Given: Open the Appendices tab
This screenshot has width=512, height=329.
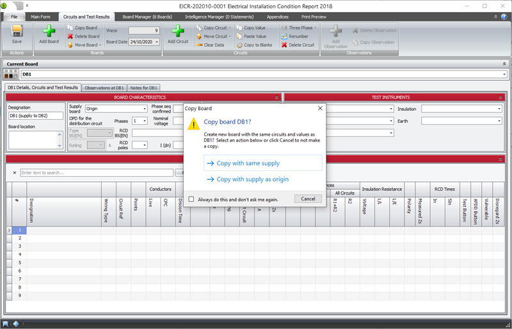Looking at the screenshot, I should (278, 17).
